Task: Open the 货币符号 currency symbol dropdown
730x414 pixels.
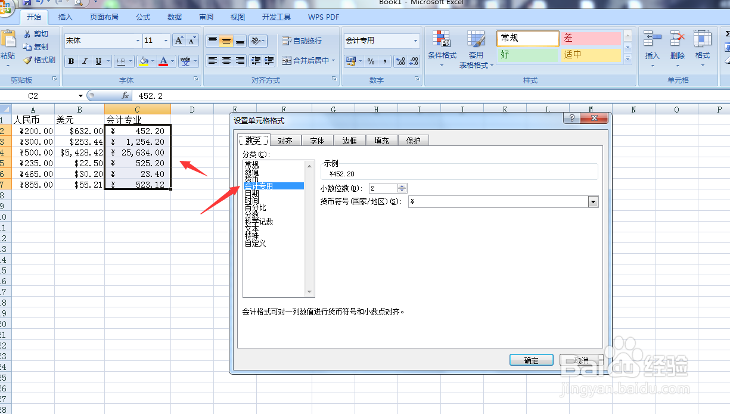Action: (x=593, y=202)
